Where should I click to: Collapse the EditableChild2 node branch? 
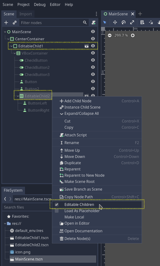pos(18,96)
